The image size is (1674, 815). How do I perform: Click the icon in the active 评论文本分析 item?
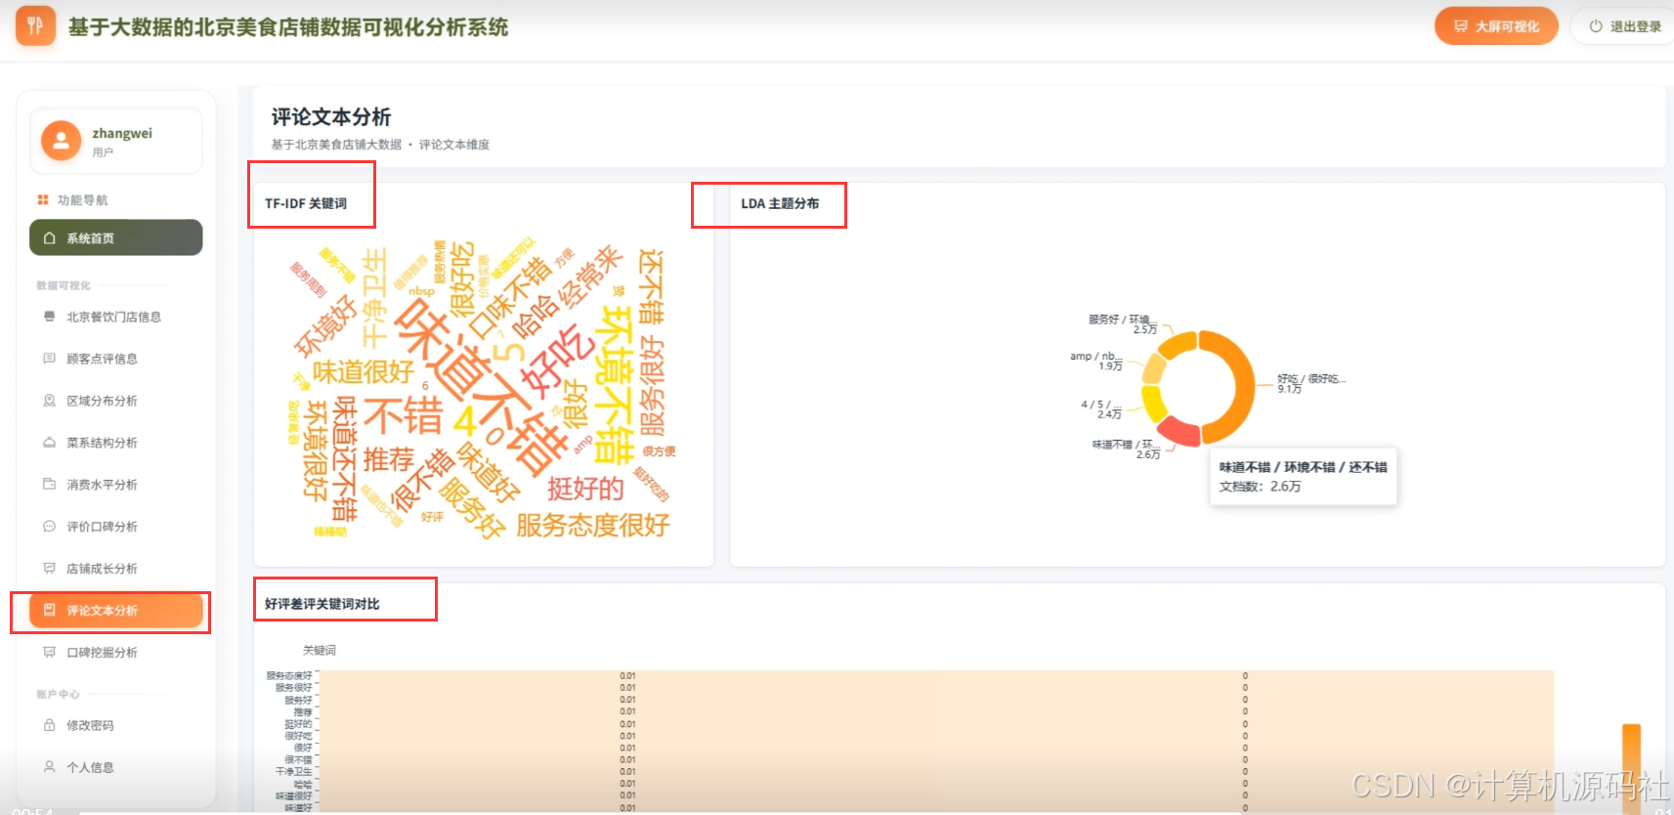(x=49, y=610)
